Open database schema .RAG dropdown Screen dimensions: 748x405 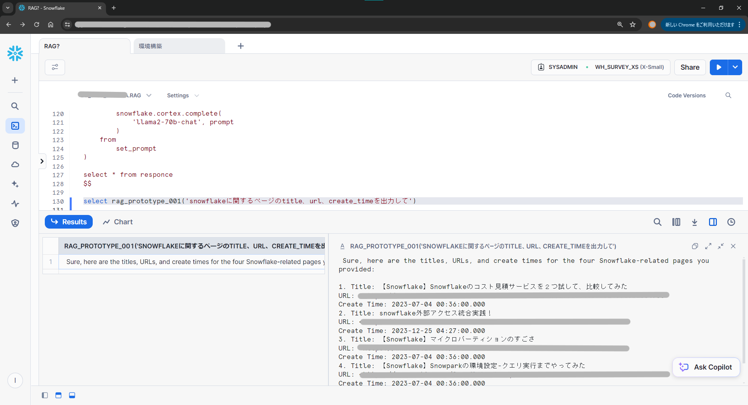pos(115,95)
